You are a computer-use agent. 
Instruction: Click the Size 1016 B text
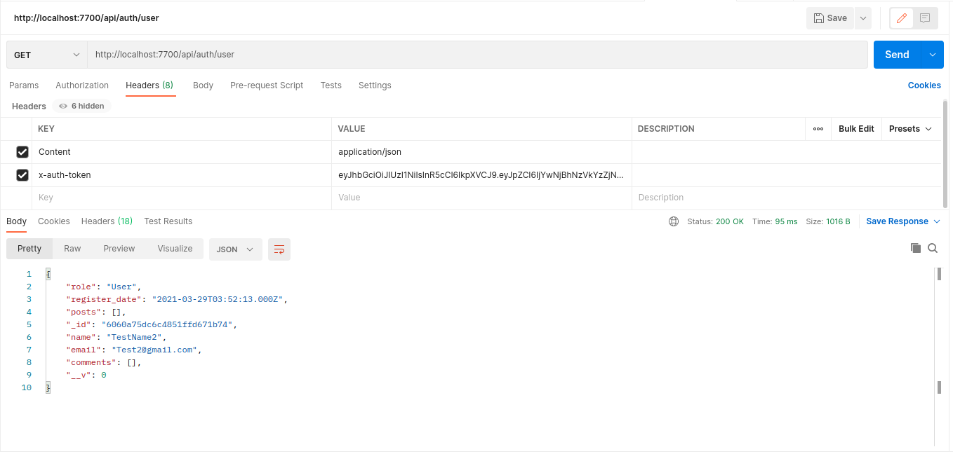click(x=828, y=221)
